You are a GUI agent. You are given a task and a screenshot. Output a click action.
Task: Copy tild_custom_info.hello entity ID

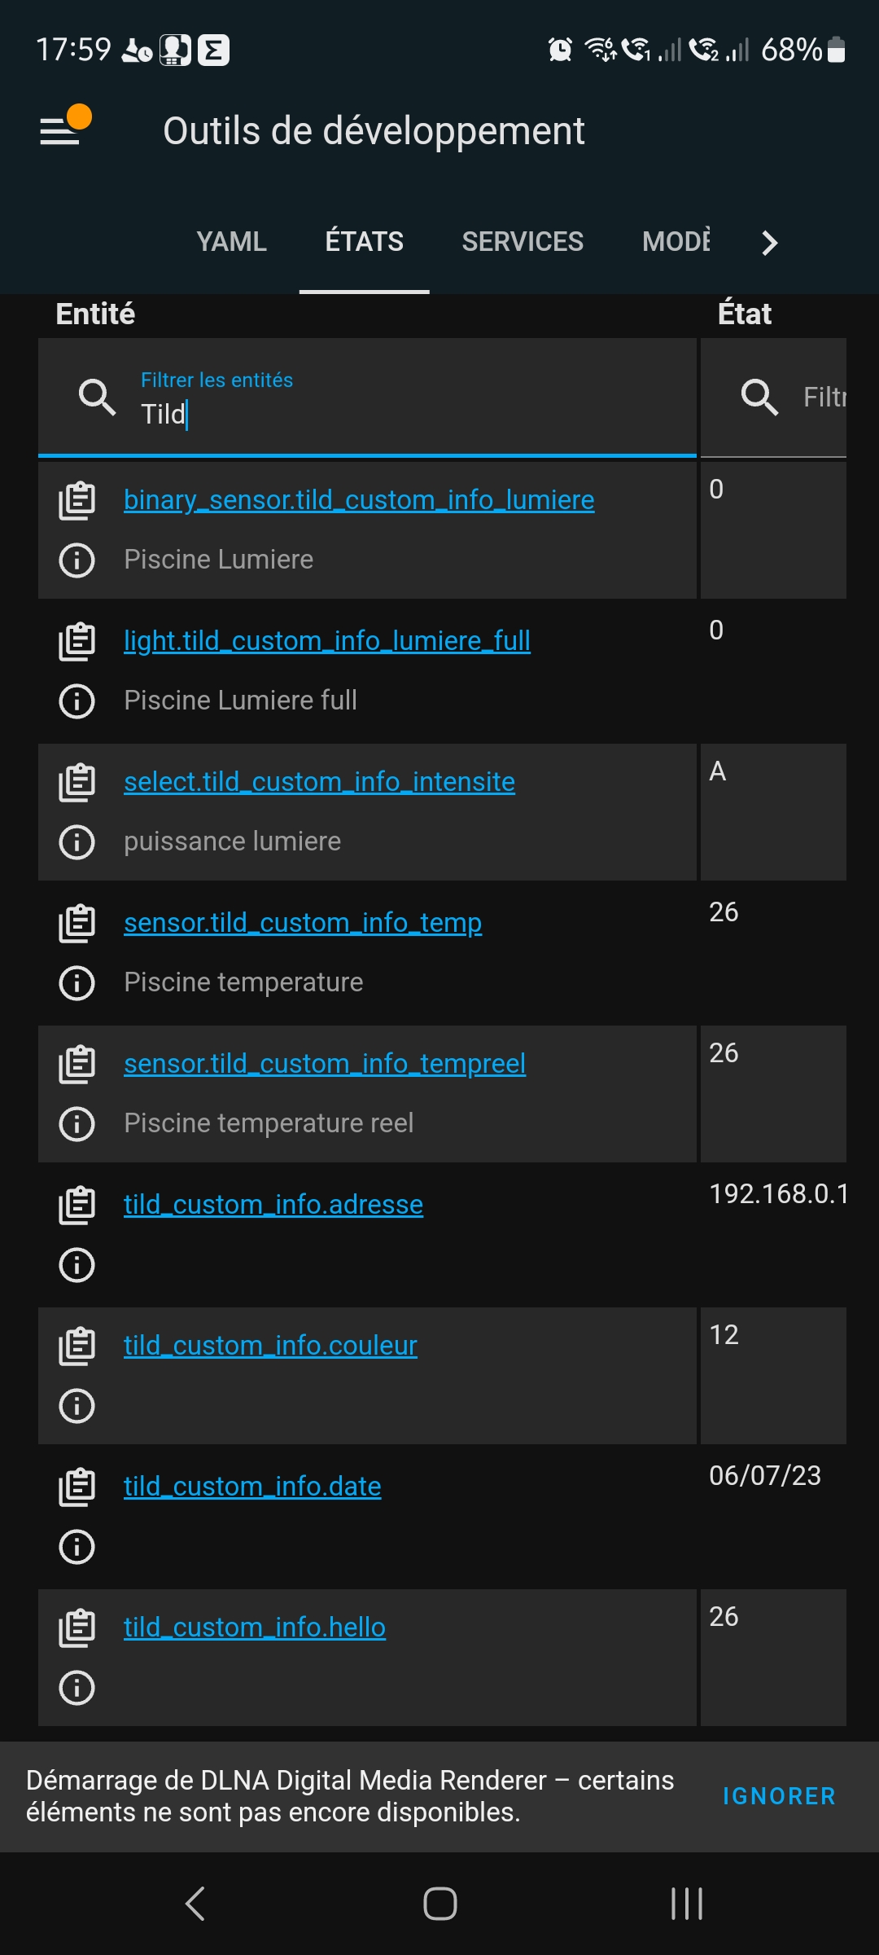(x=77, y=1628)
